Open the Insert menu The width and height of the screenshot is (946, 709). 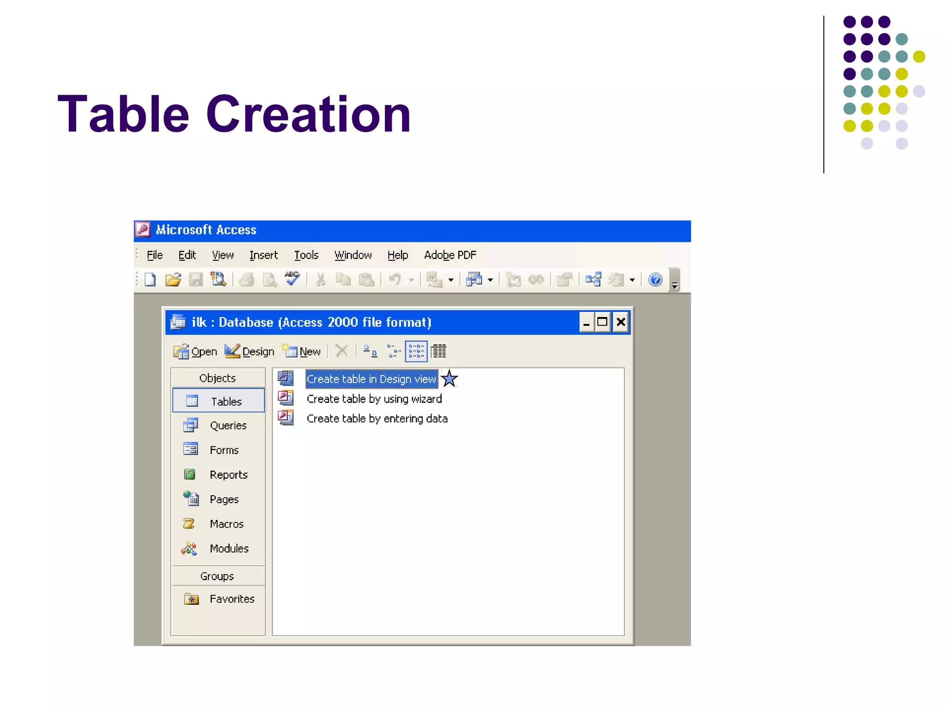pos(263,255)
